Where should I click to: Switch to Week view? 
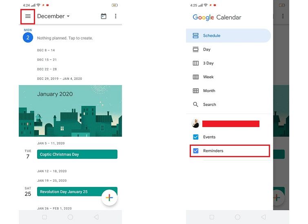(x=228, y=77)
